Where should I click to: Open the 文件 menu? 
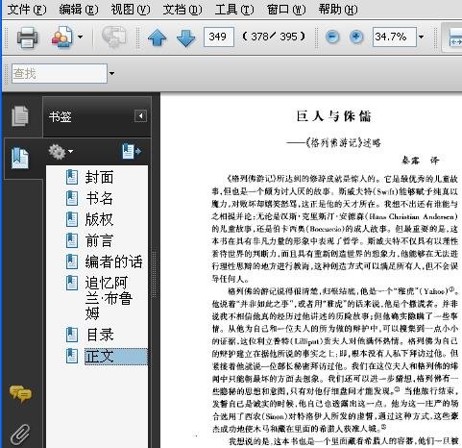coord(27,10)
